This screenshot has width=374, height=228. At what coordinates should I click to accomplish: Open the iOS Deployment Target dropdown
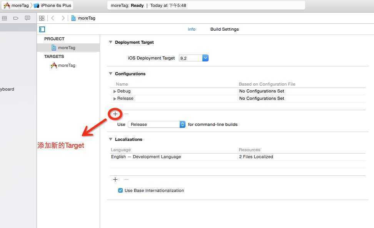tap(205, 58)
